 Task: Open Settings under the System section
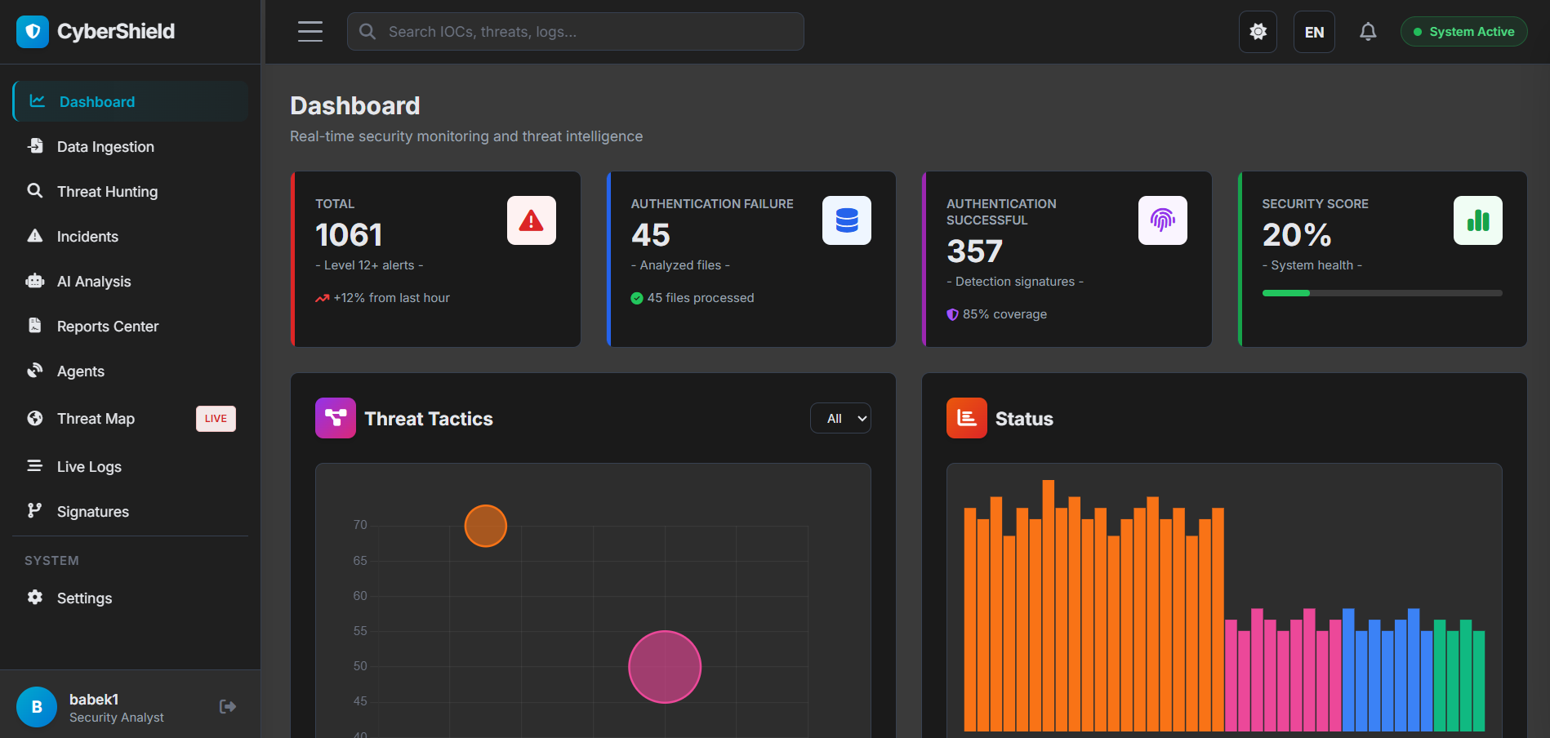[x=84, y=598]
